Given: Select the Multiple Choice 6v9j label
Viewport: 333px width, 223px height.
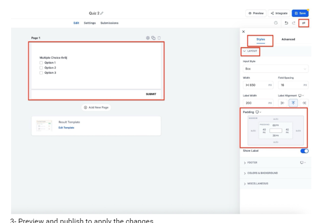Looking at the screenshot, I should pyautogui.click(x=53, y=58).
